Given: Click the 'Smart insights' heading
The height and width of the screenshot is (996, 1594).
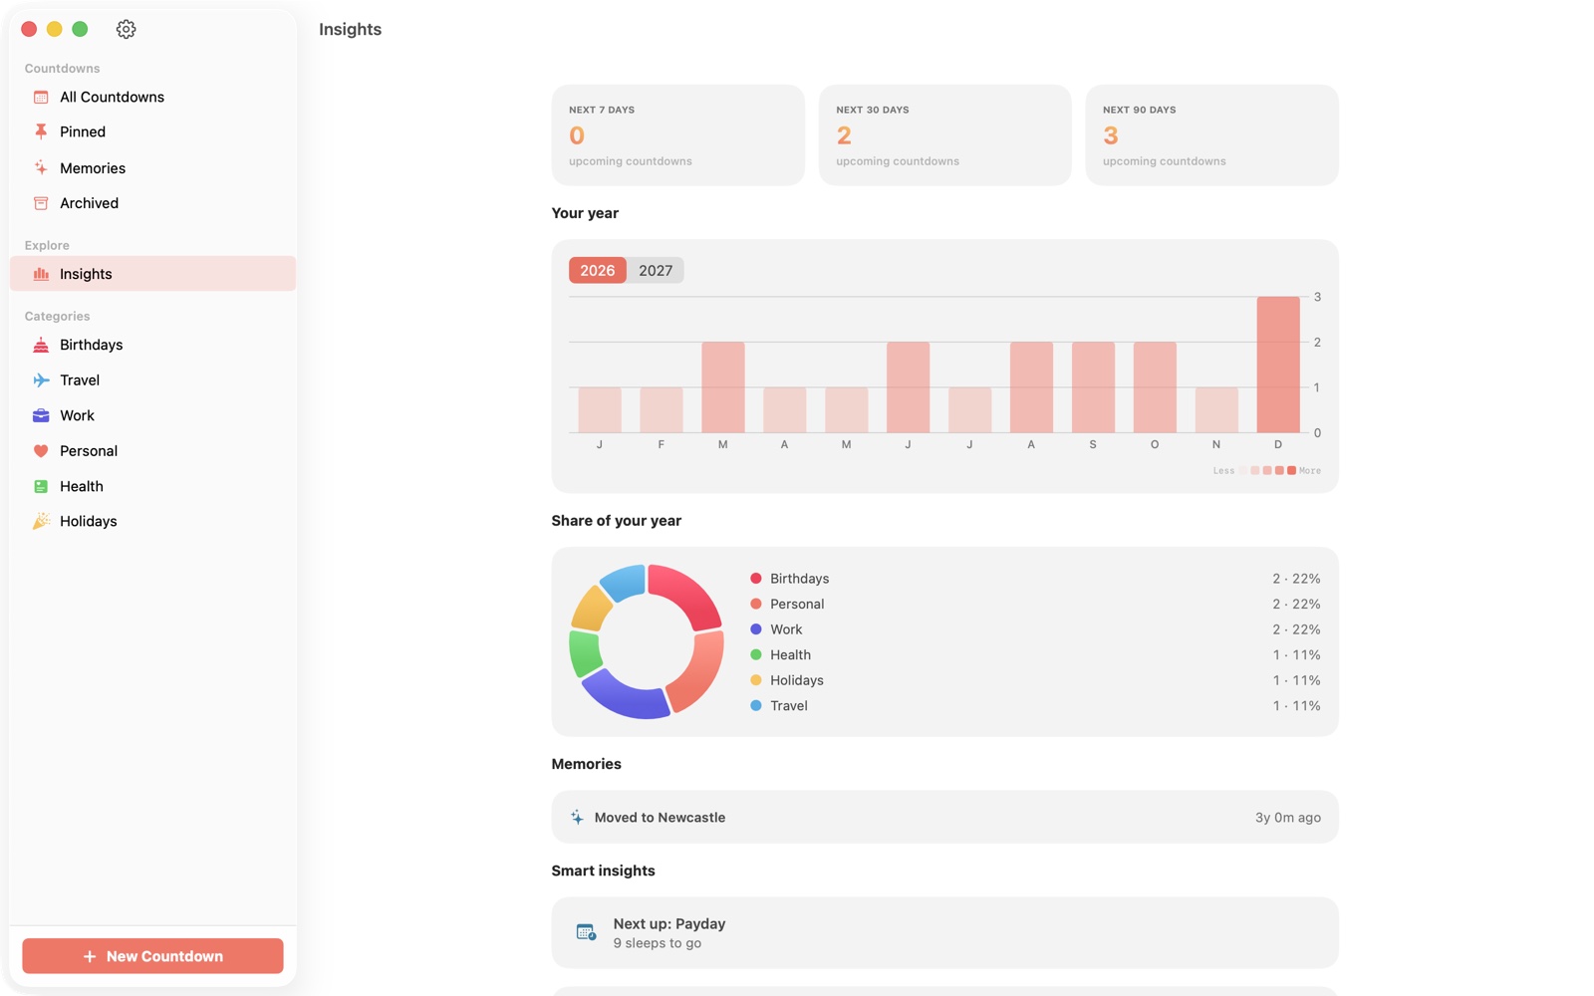Looking at the screenshot, I should (x=604, y=871).
